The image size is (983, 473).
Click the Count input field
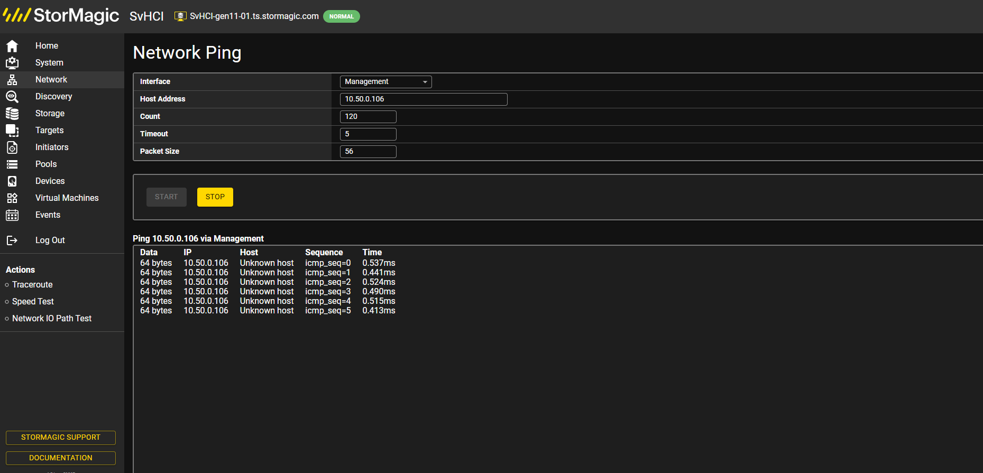point(368,117)
